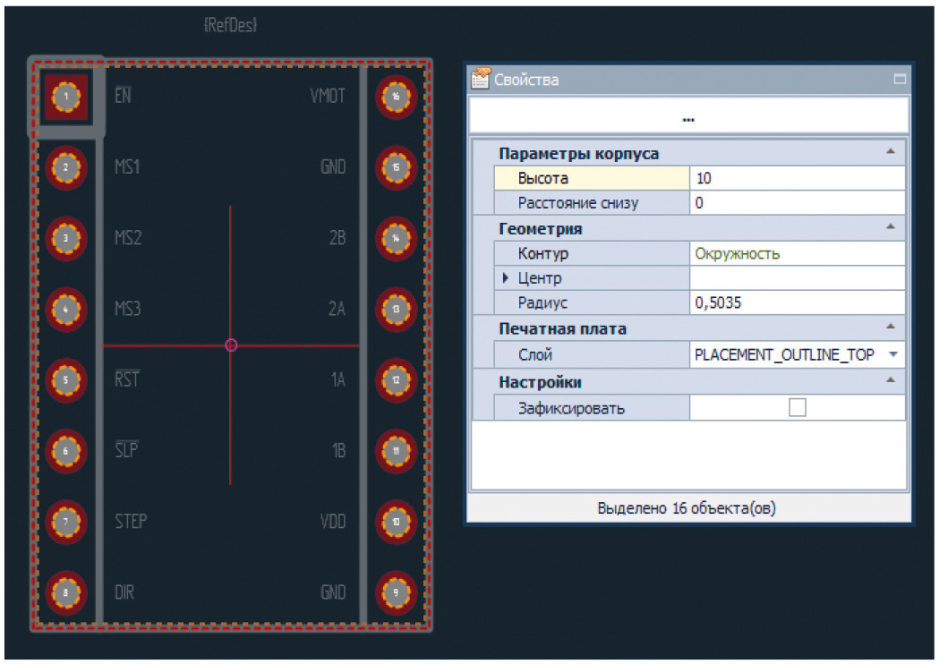Toggle the Зафиксировать checkbox
The width and height of the screenshot is (939, 664).
point(797,408)
